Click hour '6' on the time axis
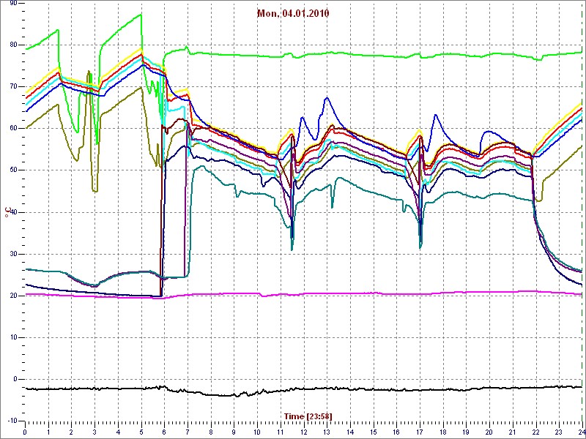586x439 pixels. click(x=164, y=431)
